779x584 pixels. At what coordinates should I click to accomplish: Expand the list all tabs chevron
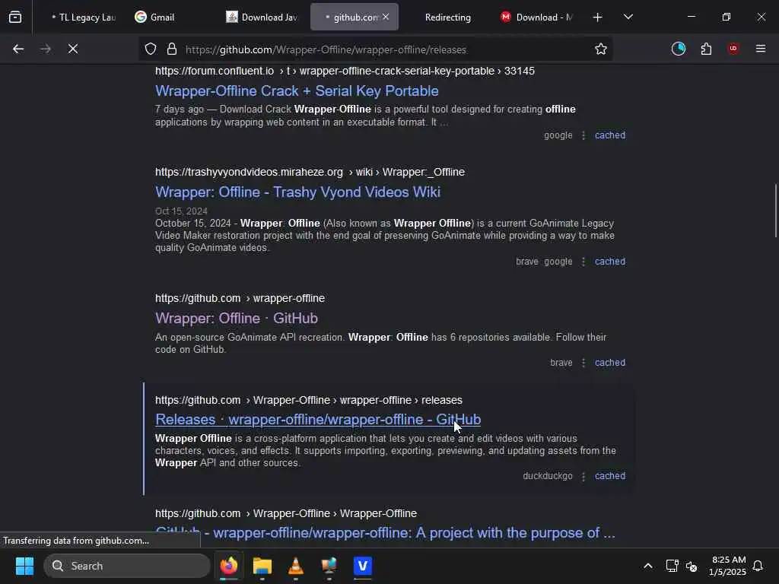click(x=628, y=17)
